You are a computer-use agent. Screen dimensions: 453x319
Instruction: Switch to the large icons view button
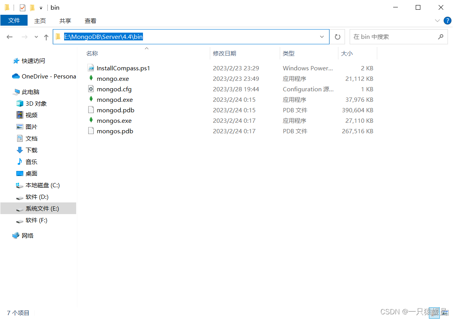[445, 313]
